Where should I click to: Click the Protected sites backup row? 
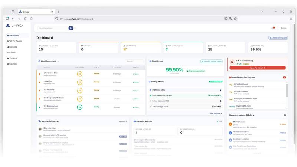[x=186, y=90]
